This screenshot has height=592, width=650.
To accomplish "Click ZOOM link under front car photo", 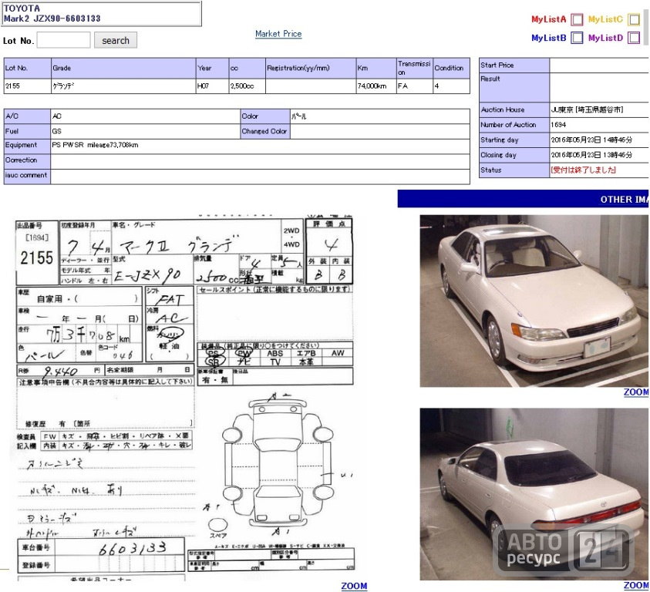I will [x=636, y=392].
